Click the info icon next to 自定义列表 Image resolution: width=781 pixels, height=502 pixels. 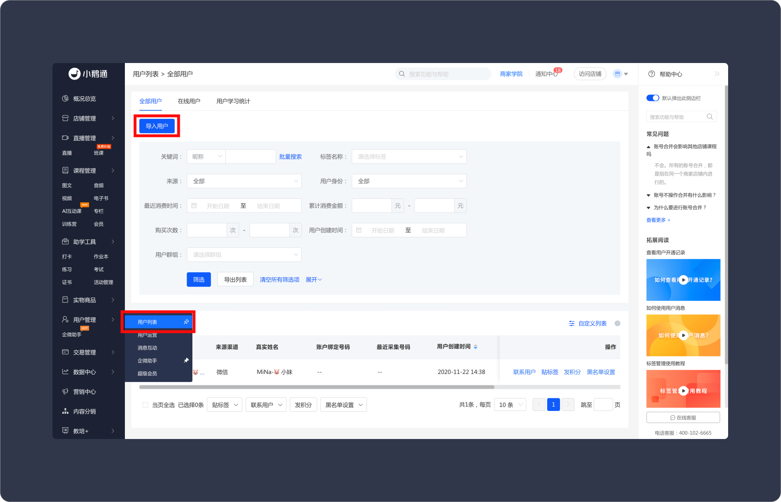point(617,324)
